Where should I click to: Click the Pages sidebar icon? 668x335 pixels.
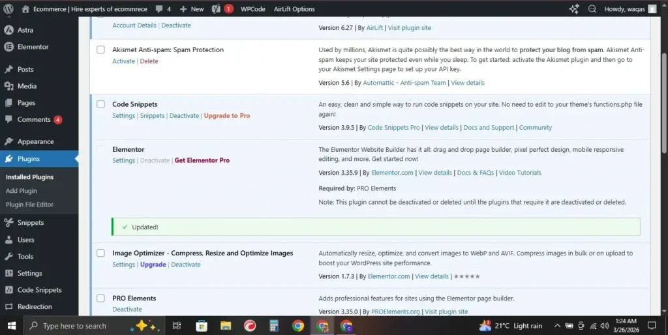point(8,102)
